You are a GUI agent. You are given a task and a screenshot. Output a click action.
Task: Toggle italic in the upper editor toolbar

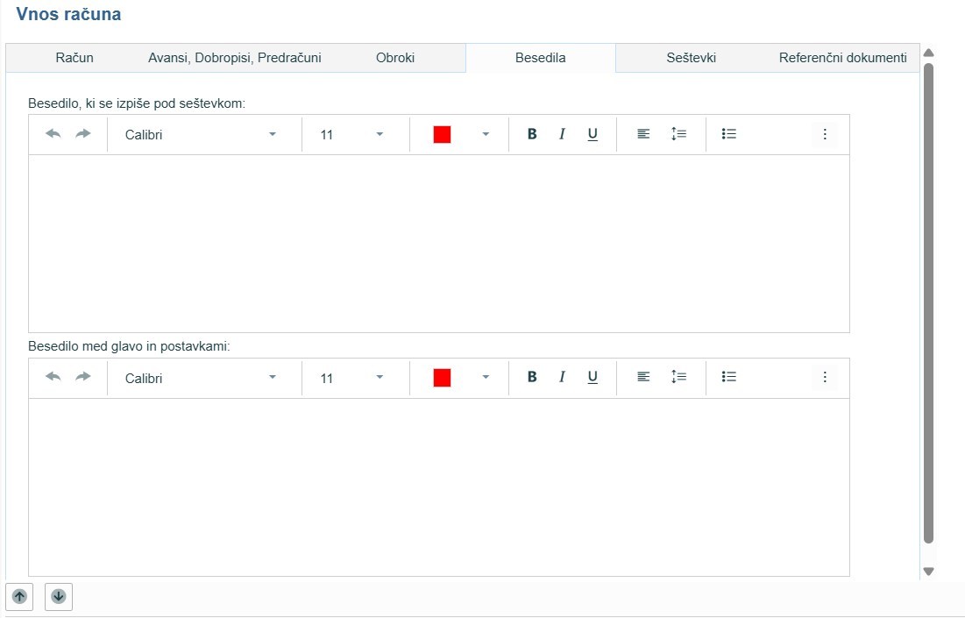(562, 134)
